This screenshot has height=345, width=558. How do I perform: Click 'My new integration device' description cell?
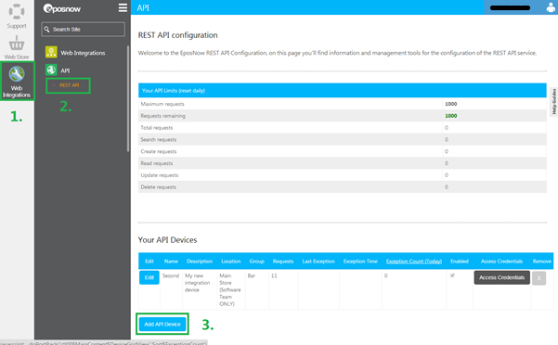tap(197, 283)
